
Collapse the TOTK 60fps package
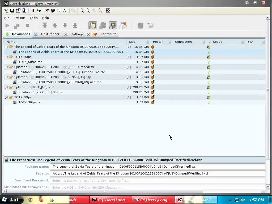coord(6,57)
